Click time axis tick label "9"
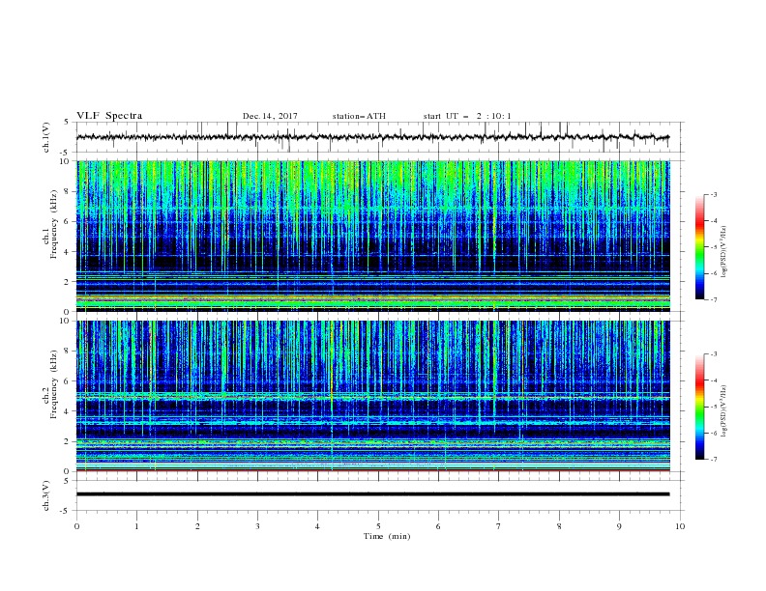This screenshot has height=591, width=766. pos(619,526)
